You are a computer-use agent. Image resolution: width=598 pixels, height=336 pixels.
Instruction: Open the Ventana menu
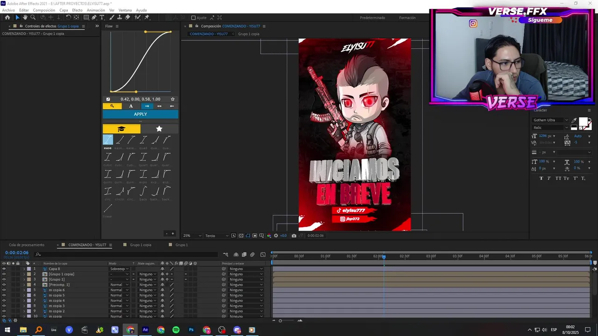click(125, 10)
